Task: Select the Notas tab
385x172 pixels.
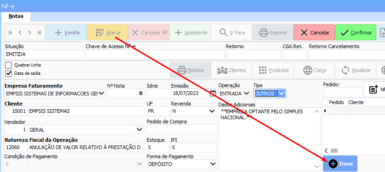Action: (16, 17)
